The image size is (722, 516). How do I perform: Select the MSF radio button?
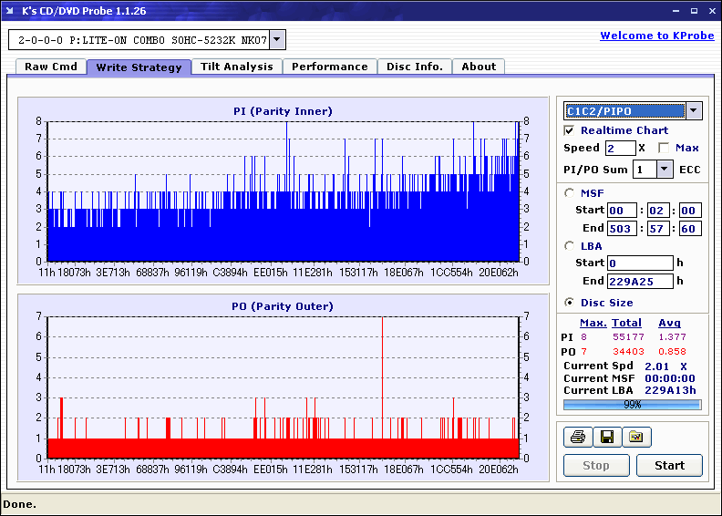click(570, 192)
